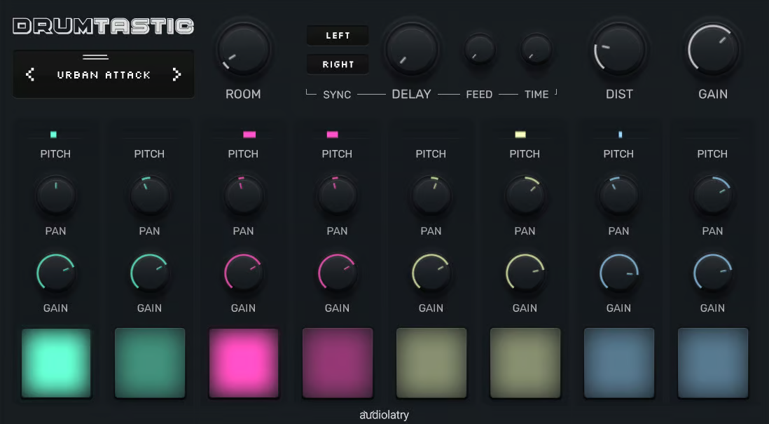The height and width of the screenshot is (424, 769).
Task: Click the yellow pitch marker of channel six
Action: pos(520,135)
